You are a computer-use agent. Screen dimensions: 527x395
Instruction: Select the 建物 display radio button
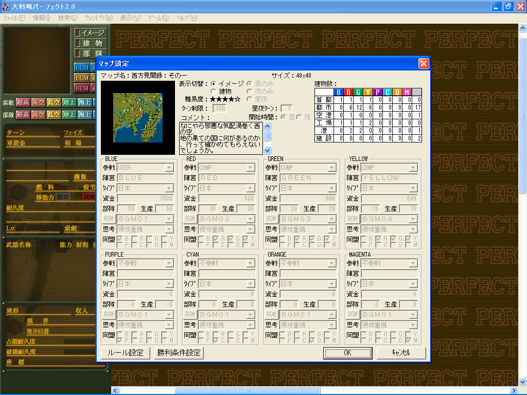tap(214, 92)
